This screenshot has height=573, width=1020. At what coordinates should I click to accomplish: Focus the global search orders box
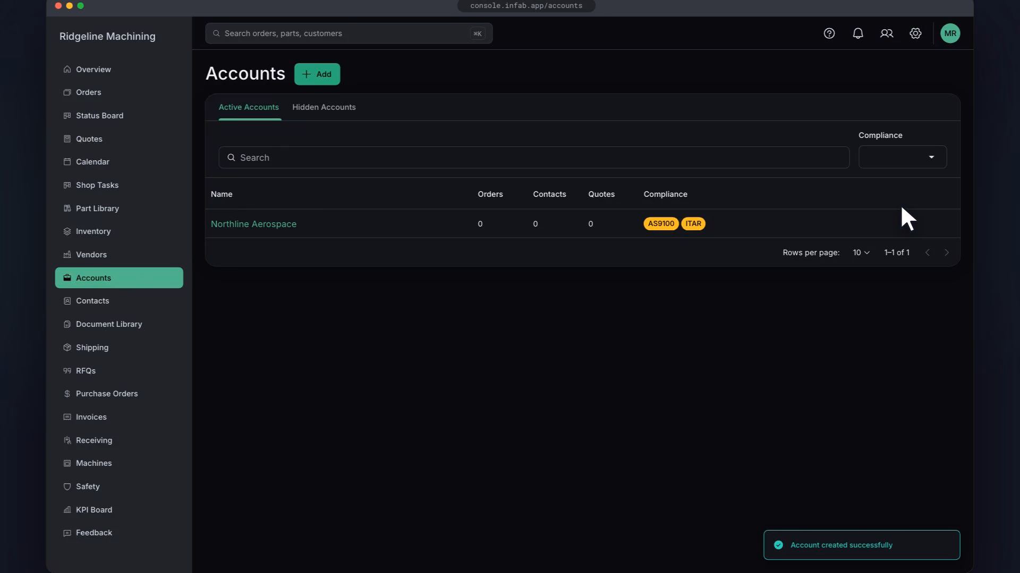349,33
